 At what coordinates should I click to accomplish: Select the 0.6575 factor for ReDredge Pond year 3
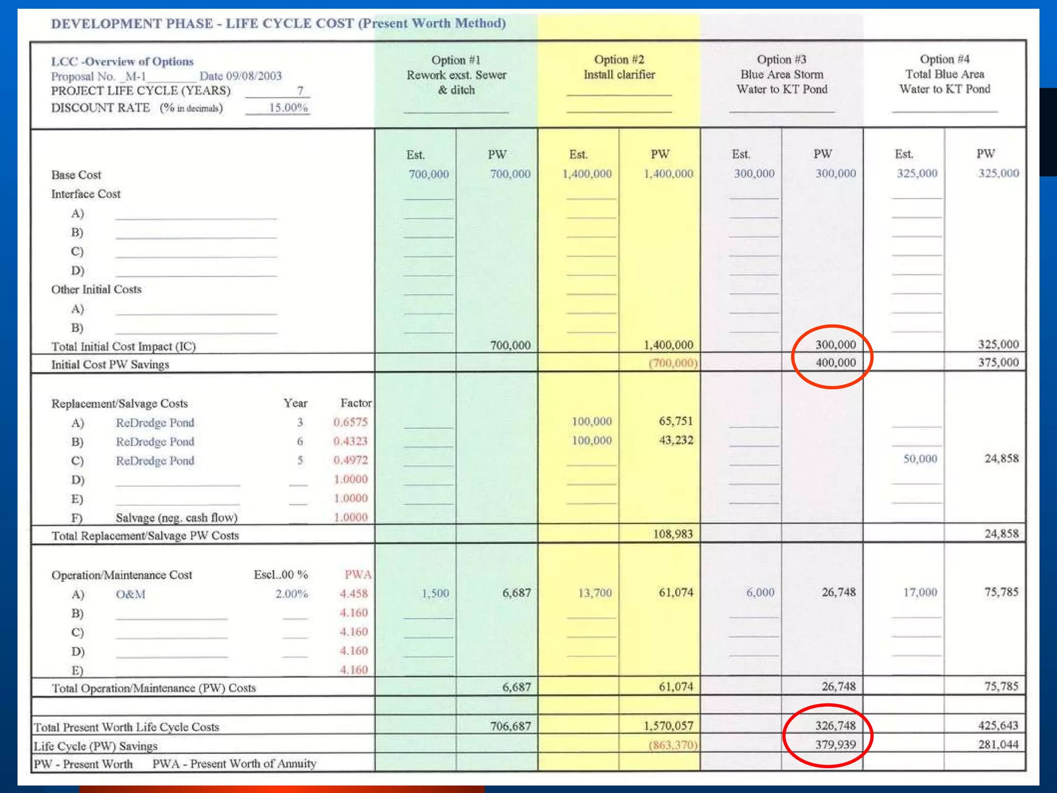click(350, 422)
